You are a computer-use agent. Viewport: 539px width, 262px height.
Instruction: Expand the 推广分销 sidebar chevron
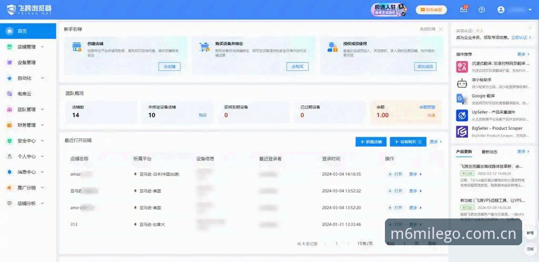click(x=43, y=188)
